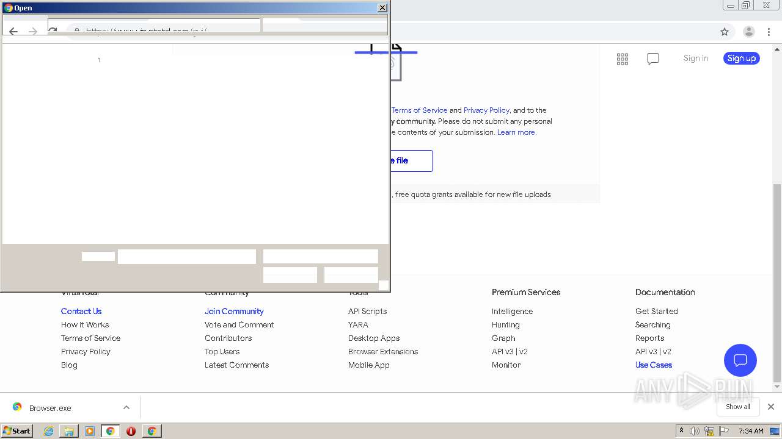
Task: Open the Searching documentation link
Action: point(652,325)
